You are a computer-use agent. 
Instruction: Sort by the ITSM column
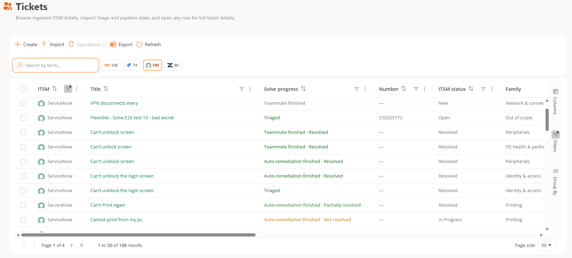[55, 89]
